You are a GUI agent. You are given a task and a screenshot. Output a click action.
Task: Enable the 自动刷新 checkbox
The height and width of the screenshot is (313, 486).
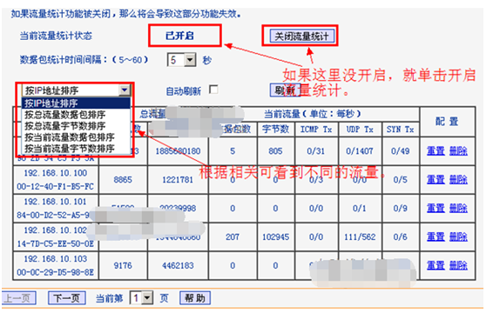point(213,90)
